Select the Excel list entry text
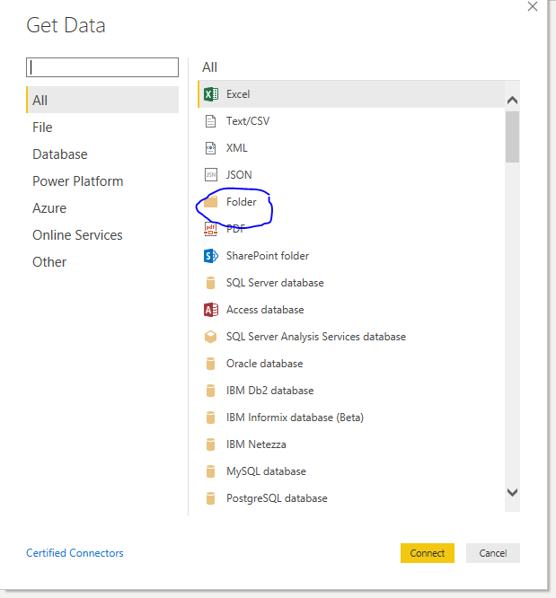The height and width of the screenshot is (598, 556). coord(238,94)
